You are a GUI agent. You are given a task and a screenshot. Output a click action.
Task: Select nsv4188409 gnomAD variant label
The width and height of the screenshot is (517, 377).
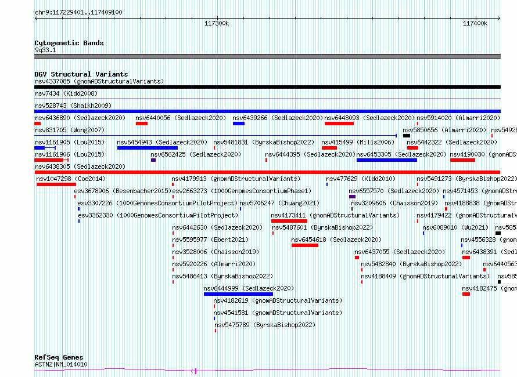click(x=425, y=276)
